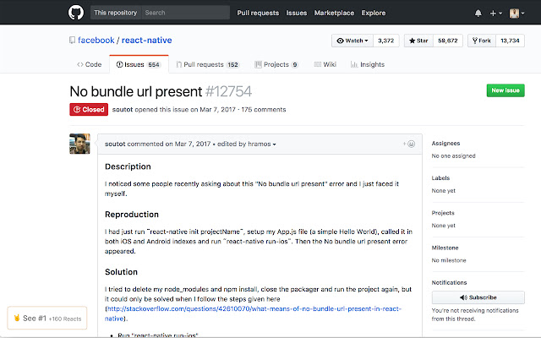Switch to the Issues 554 tab
The image size is (541, 338).
[139, 64]
